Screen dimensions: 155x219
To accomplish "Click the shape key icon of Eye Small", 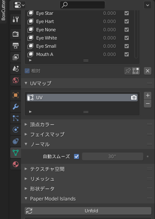I will click(x=30, y=46).
